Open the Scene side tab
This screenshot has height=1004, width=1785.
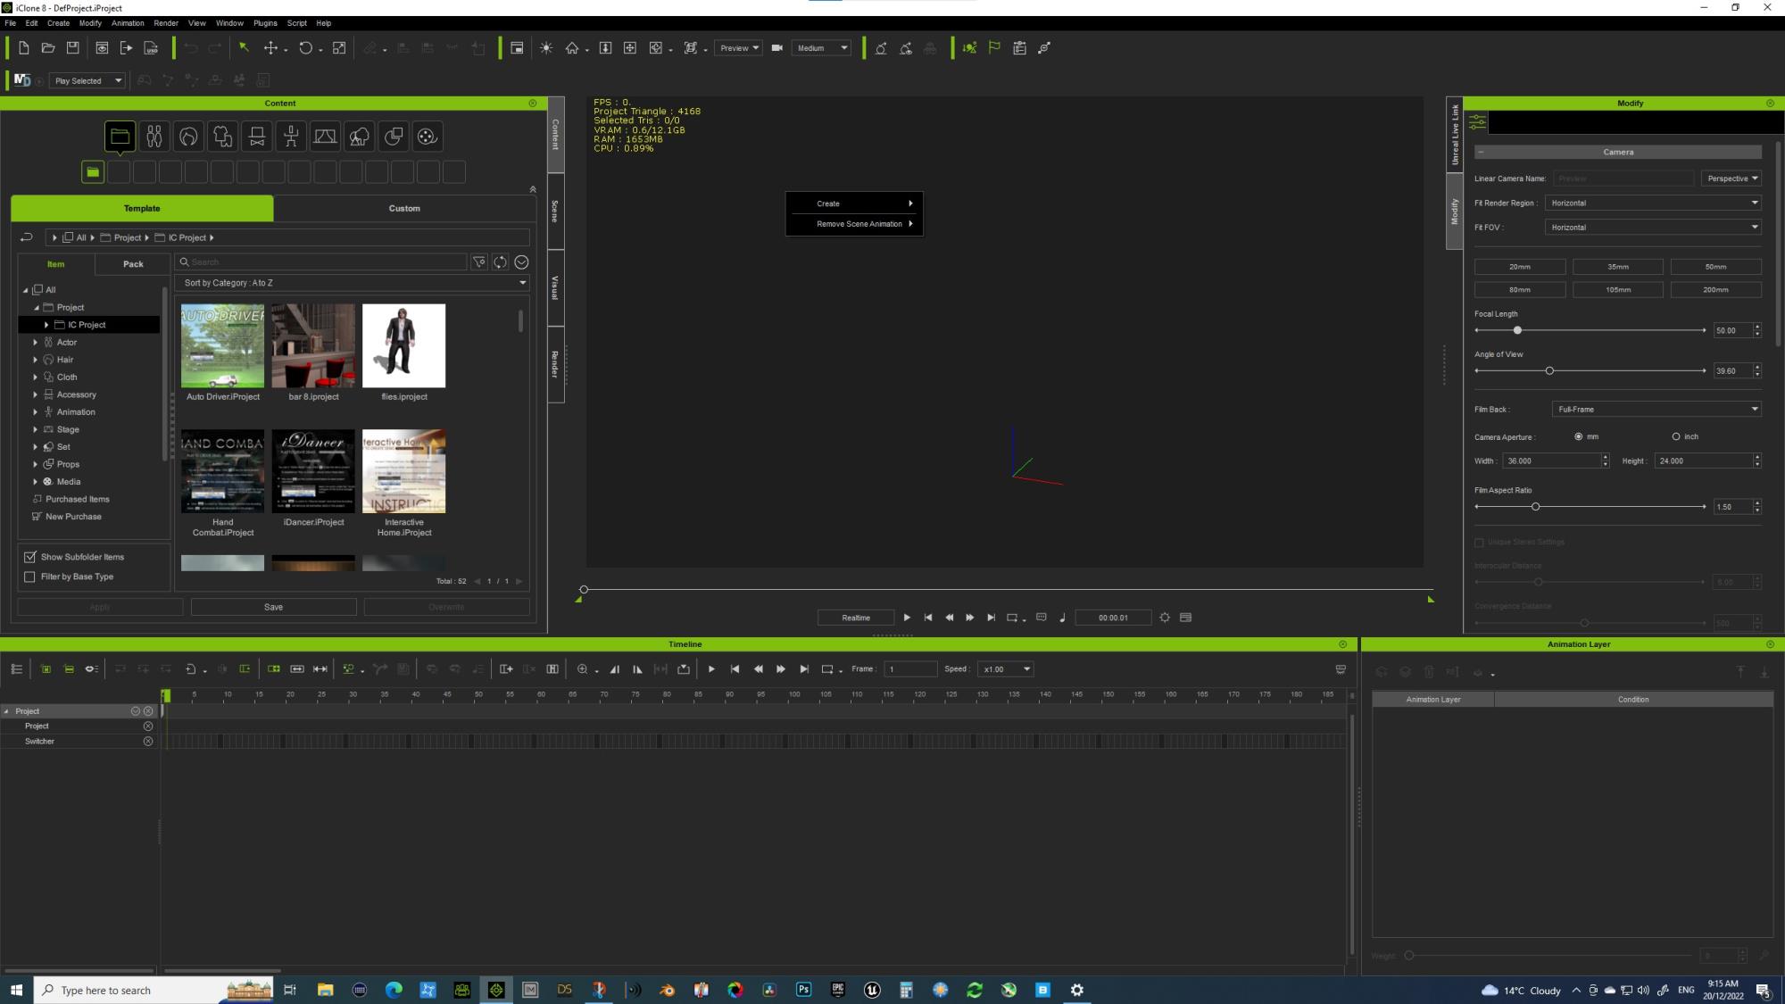tap(555, 212)
